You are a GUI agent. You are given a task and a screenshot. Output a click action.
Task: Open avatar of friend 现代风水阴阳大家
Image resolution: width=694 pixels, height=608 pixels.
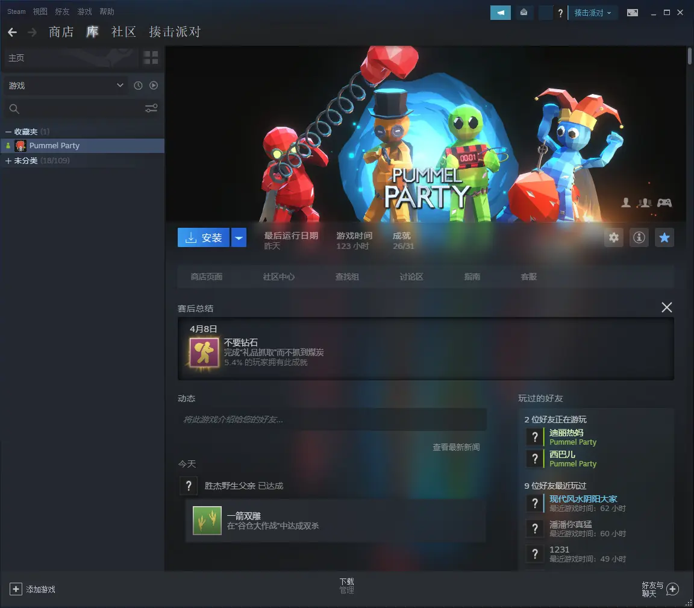[535, 504]
